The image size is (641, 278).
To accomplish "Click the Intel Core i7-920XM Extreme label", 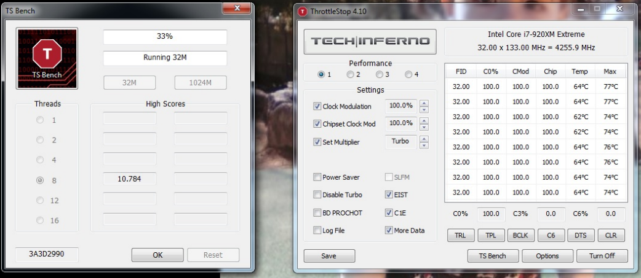I will point(536,34).
